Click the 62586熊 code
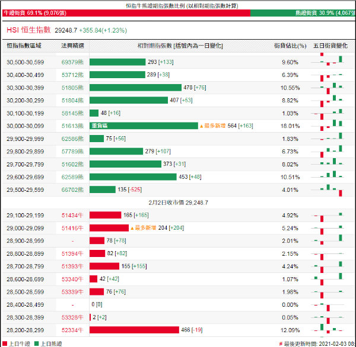This screenshot has width=356, height=347. pyautogui.click(x=72, y=139)
